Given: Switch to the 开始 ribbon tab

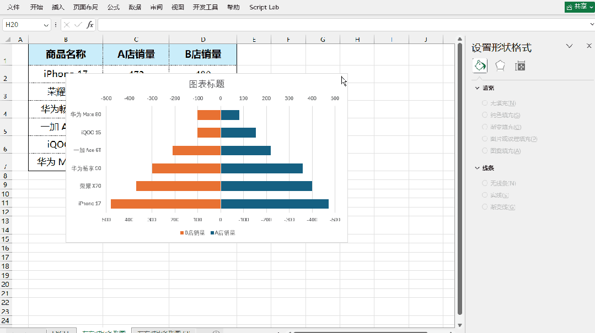Looking at the screenshot, I should point(36,7).
